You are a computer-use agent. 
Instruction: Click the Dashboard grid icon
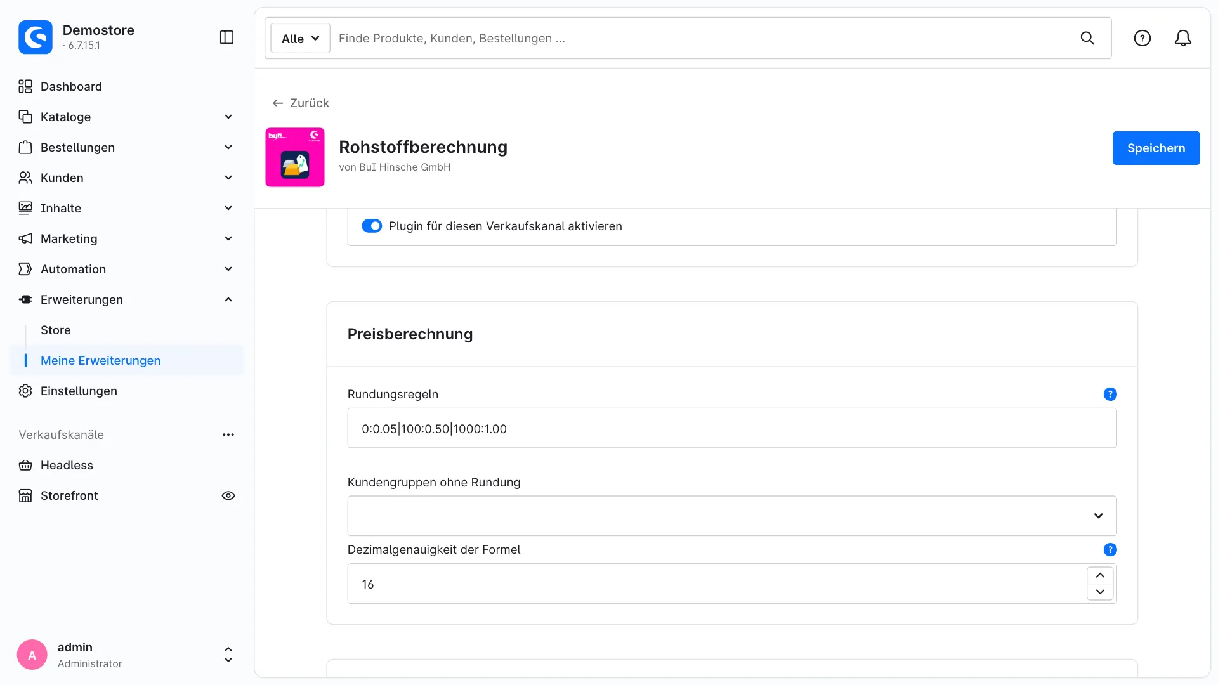click(x=25, y=86)
